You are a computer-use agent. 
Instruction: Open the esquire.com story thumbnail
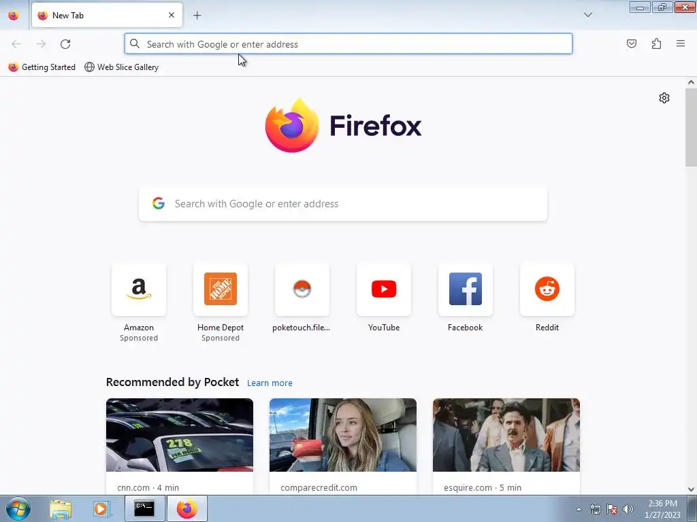click(506, 435)
